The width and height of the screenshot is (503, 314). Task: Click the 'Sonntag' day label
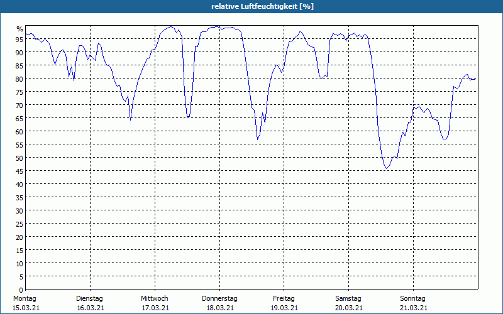[413, 298]
